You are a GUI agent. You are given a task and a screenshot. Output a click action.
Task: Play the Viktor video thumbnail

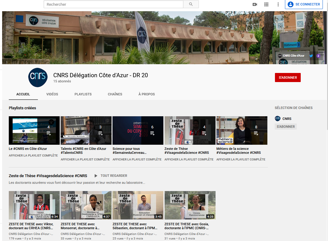34,205
